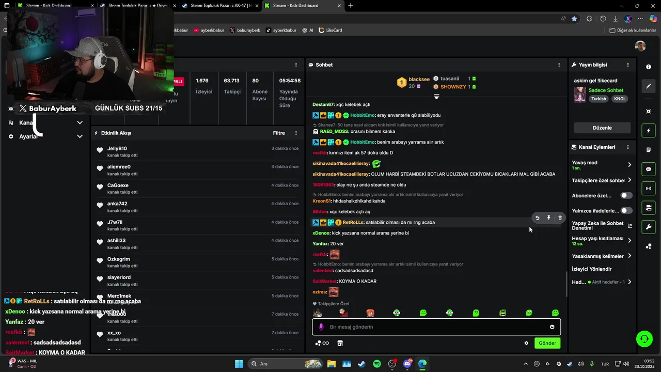Click the Turkish language tag

click(599, 99)
